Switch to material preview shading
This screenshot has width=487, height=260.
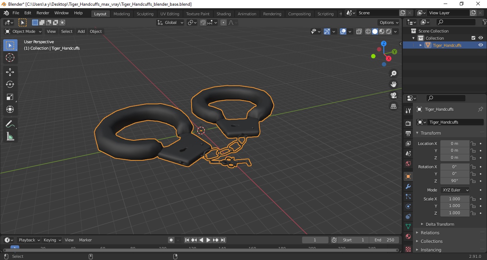pyautogui.click(x=382, y=31)
